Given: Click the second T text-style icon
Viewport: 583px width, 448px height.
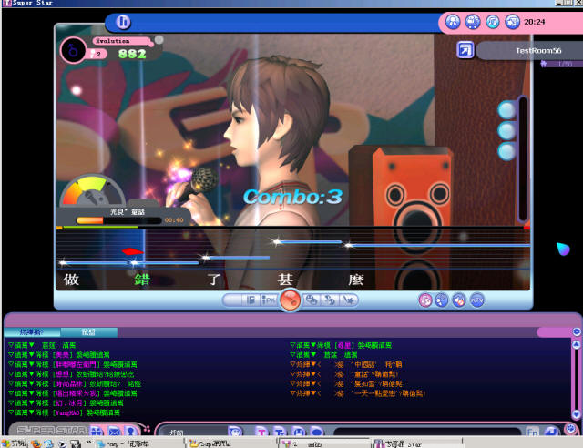Looking at the screenshot, I should [280, 432].
